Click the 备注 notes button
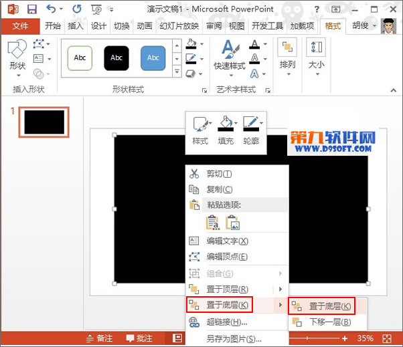The width and height of the screenshot is (403, 347). [x=100, y=338]
